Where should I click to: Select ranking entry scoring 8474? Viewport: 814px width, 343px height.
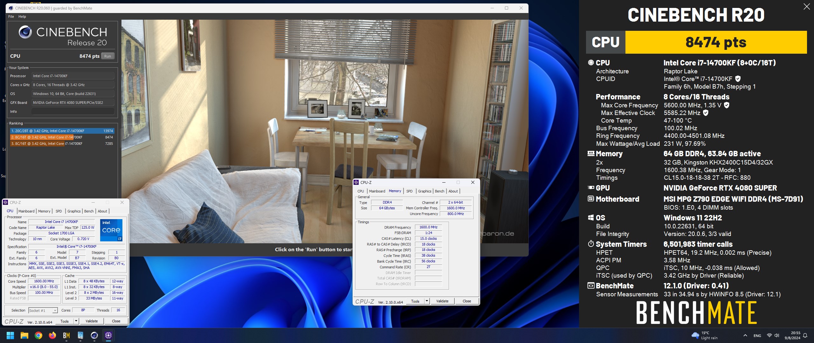coord(62,137)
